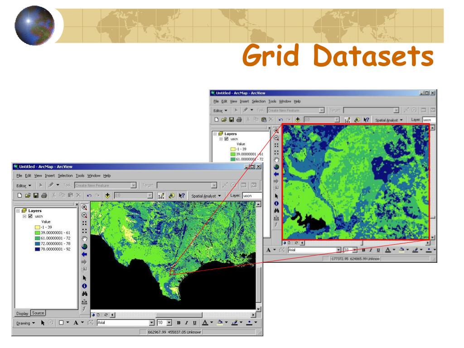This screenshot has width=464, height=348.
Task: Click Refresh view icon below front map
Action: pyautogui.click(x=106, y=315)
